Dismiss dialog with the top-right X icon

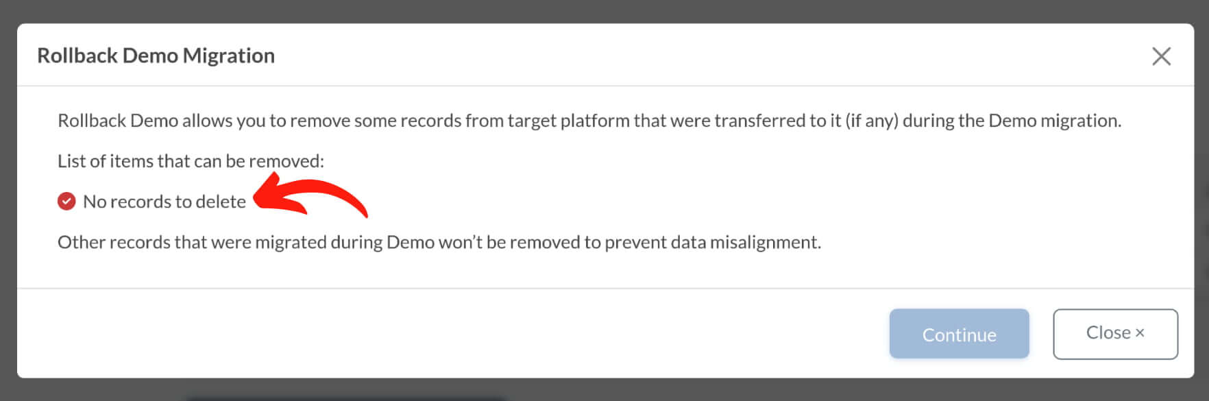1161,56
